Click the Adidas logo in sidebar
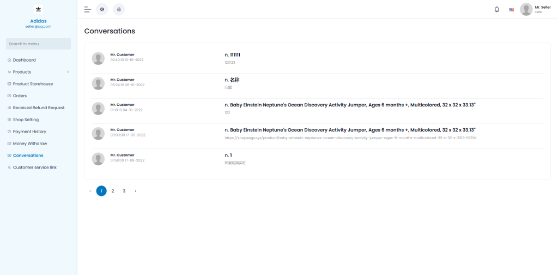Viewport: 558px width, 275px height. [38, 9]
